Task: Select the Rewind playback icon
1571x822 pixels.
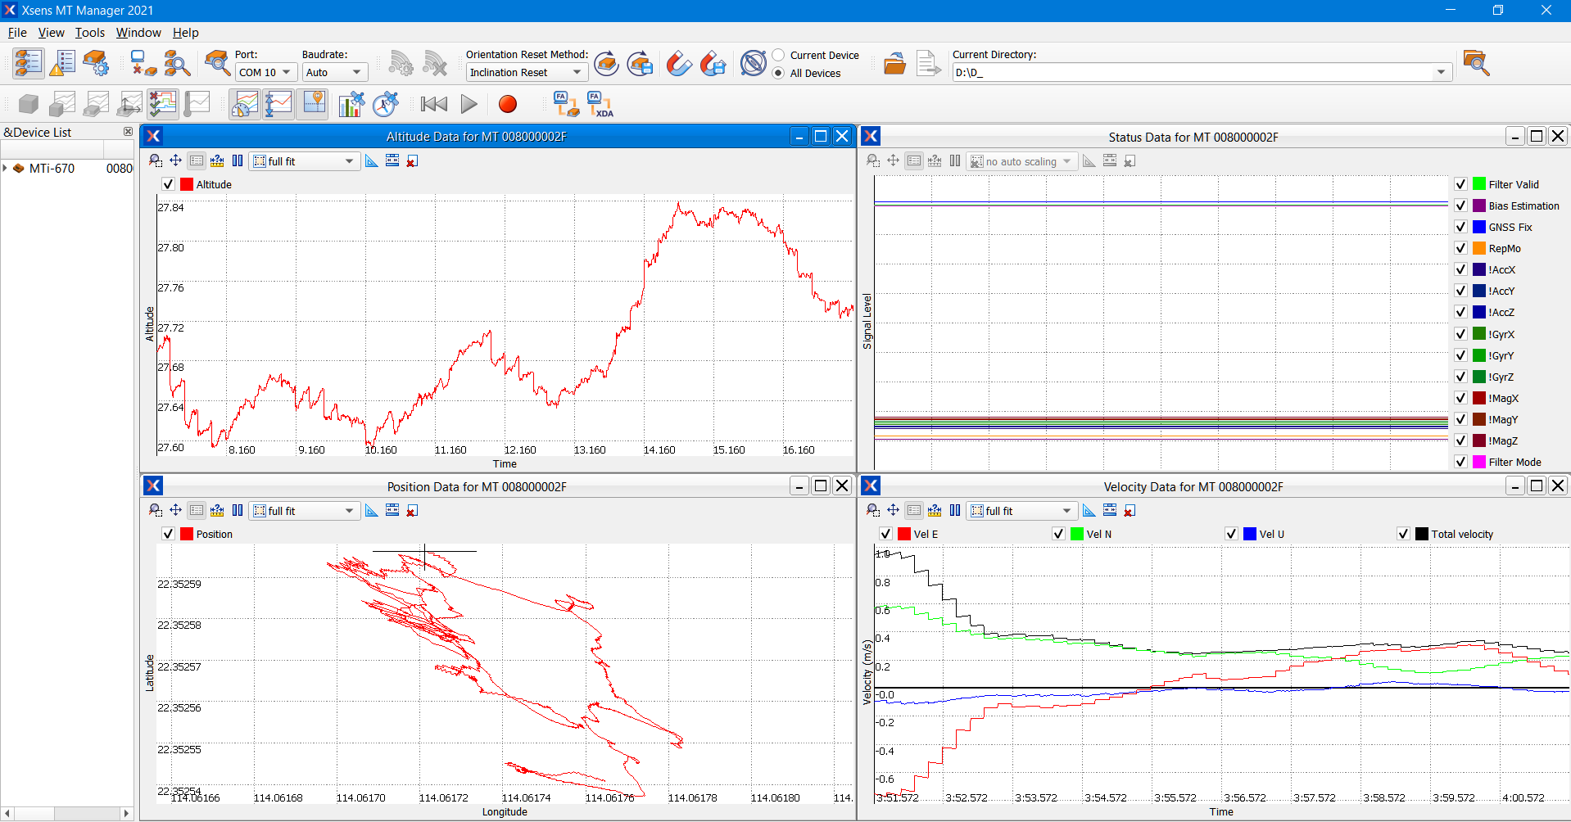Action: point(433,104)
